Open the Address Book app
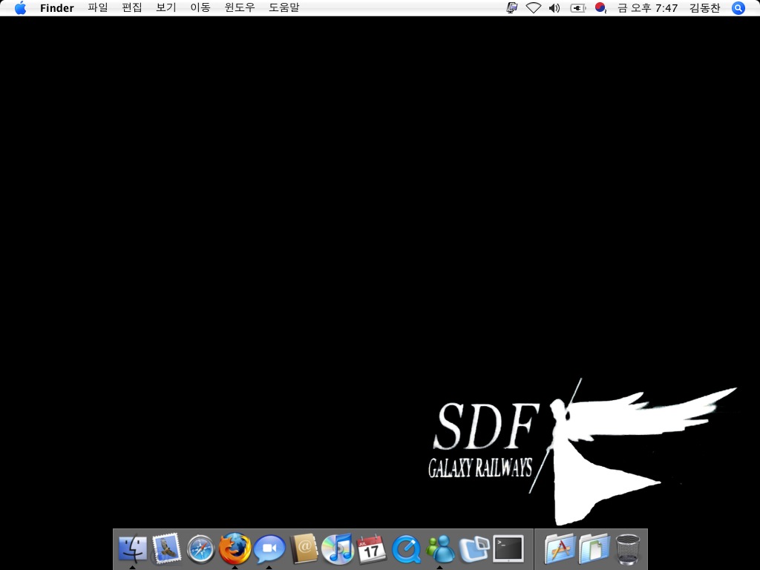This screenshot has width=760, height=570. pyautogui.click(x=304, y=549)
